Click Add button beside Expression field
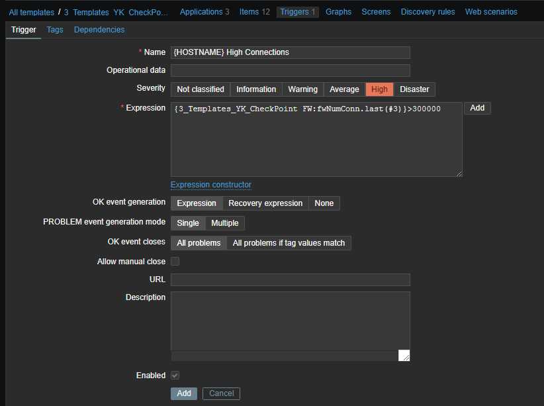The width and height of the screenshot is (544, 406). (477, 108)
